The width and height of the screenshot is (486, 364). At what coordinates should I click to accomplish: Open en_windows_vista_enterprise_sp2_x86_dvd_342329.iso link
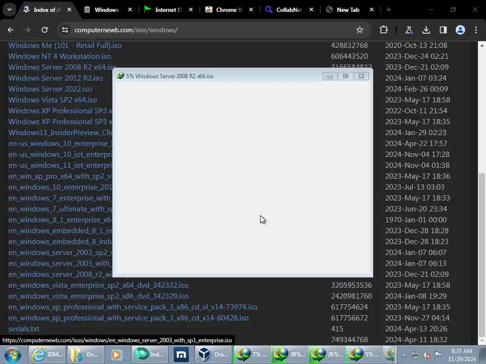(x=98, y=296)
